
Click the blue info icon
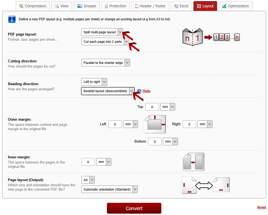[x=12, y=19]
